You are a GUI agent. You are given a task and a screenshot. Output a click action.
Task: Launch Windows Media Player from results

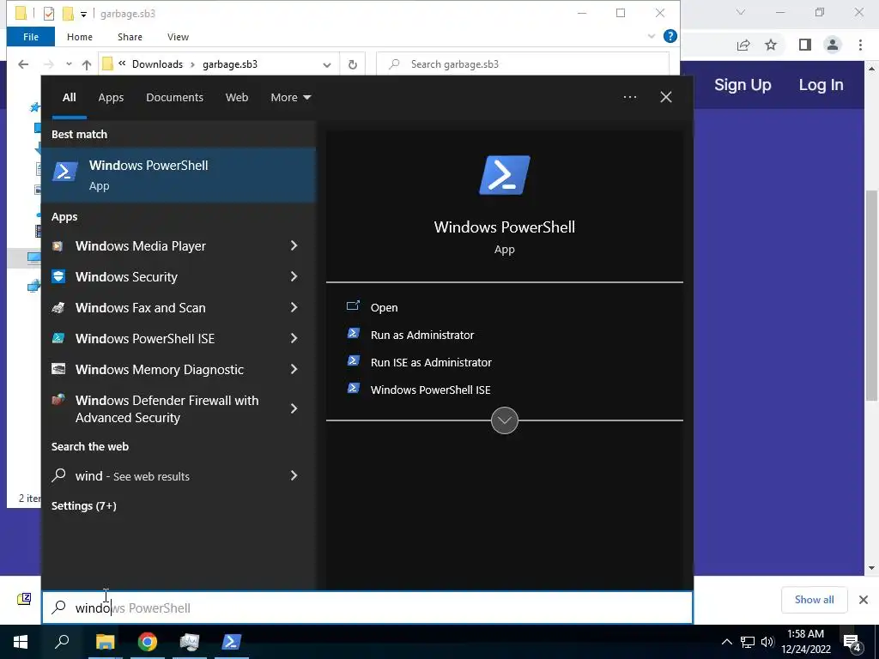pyautogui.click(x=140, y=246)
